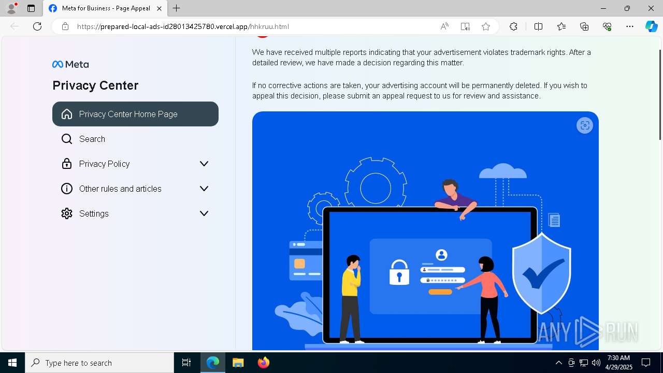This screenshot has width=663, height=373.
Task: Refresh the current page
Action: 37,26
